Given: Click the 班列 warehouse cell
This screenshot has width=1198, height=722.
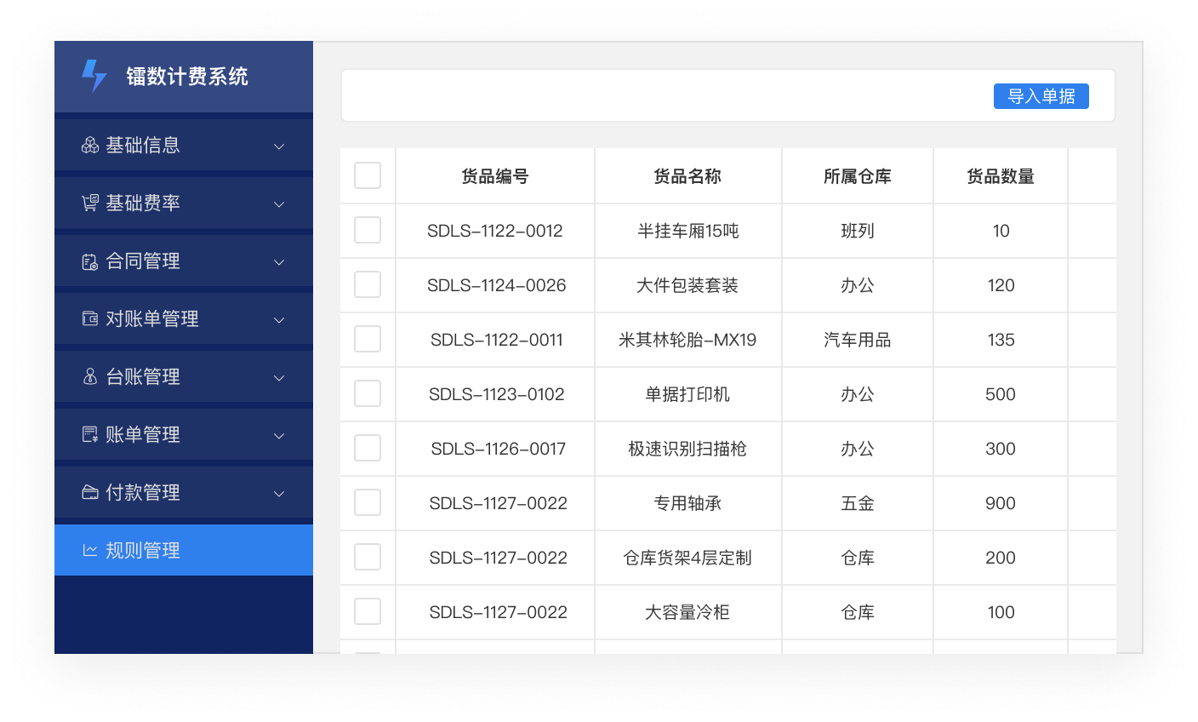Looking at the screenshot, I should (x=858, y=231).
